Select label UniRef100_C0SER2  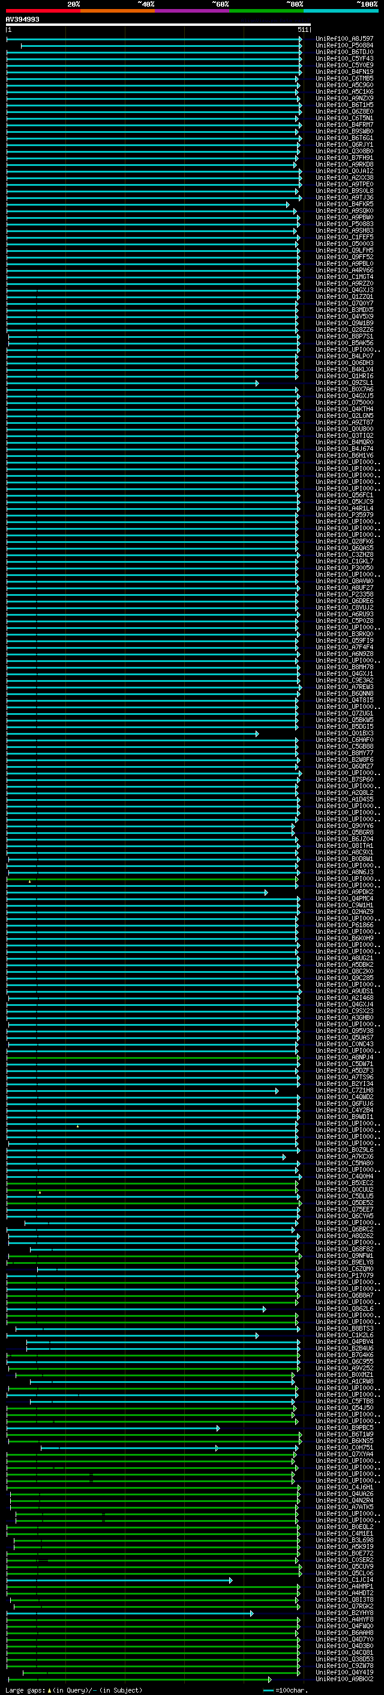tap(344, 1560)
